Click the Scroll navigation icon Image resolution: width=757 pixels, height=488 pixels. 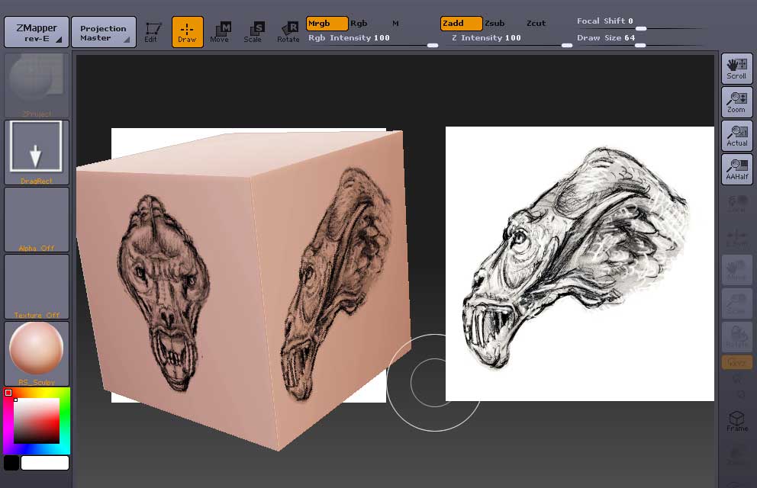coord(736,69)
